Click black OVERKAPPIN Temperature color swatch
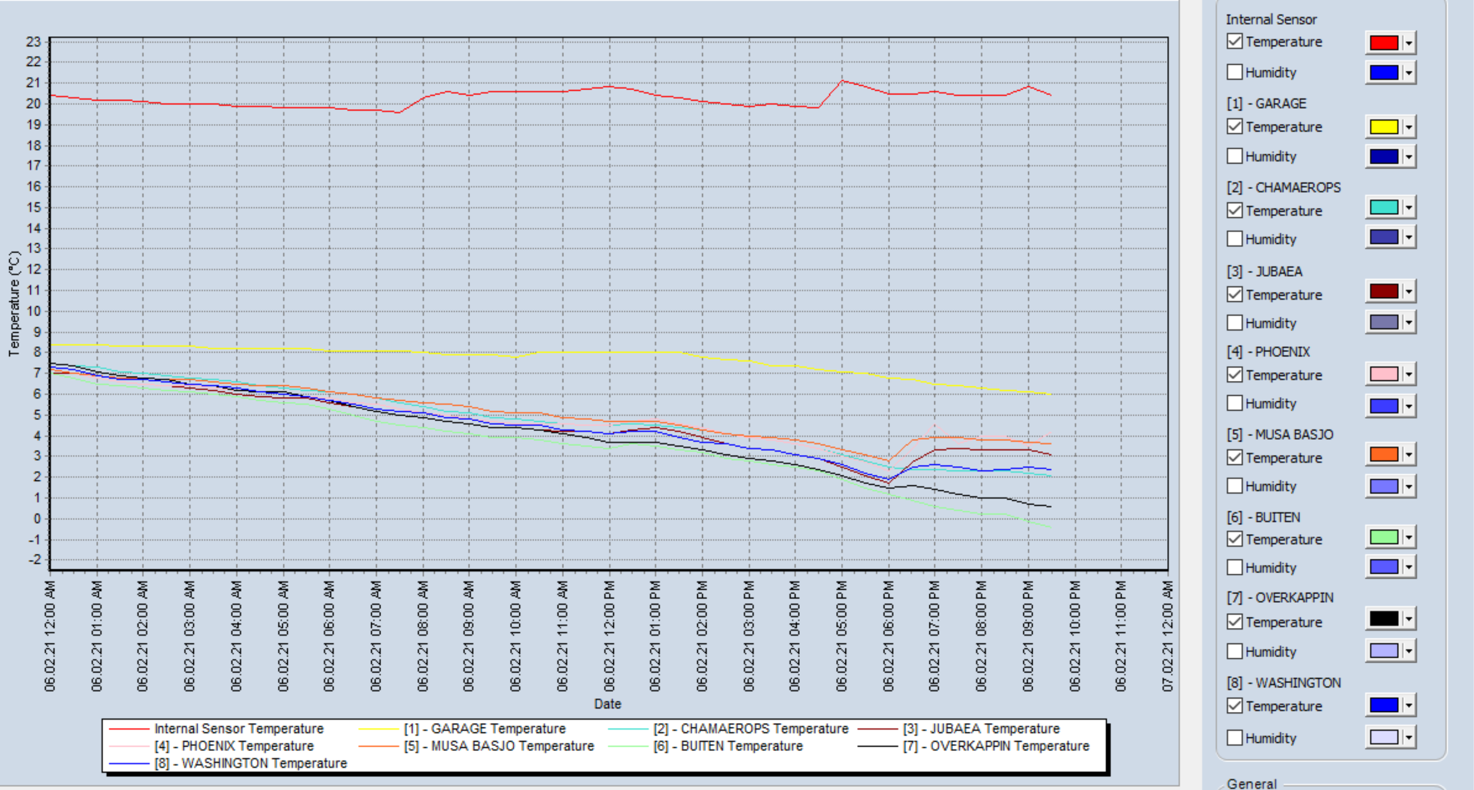Viewport: 1474px width, 790px height. point(1383,619)
